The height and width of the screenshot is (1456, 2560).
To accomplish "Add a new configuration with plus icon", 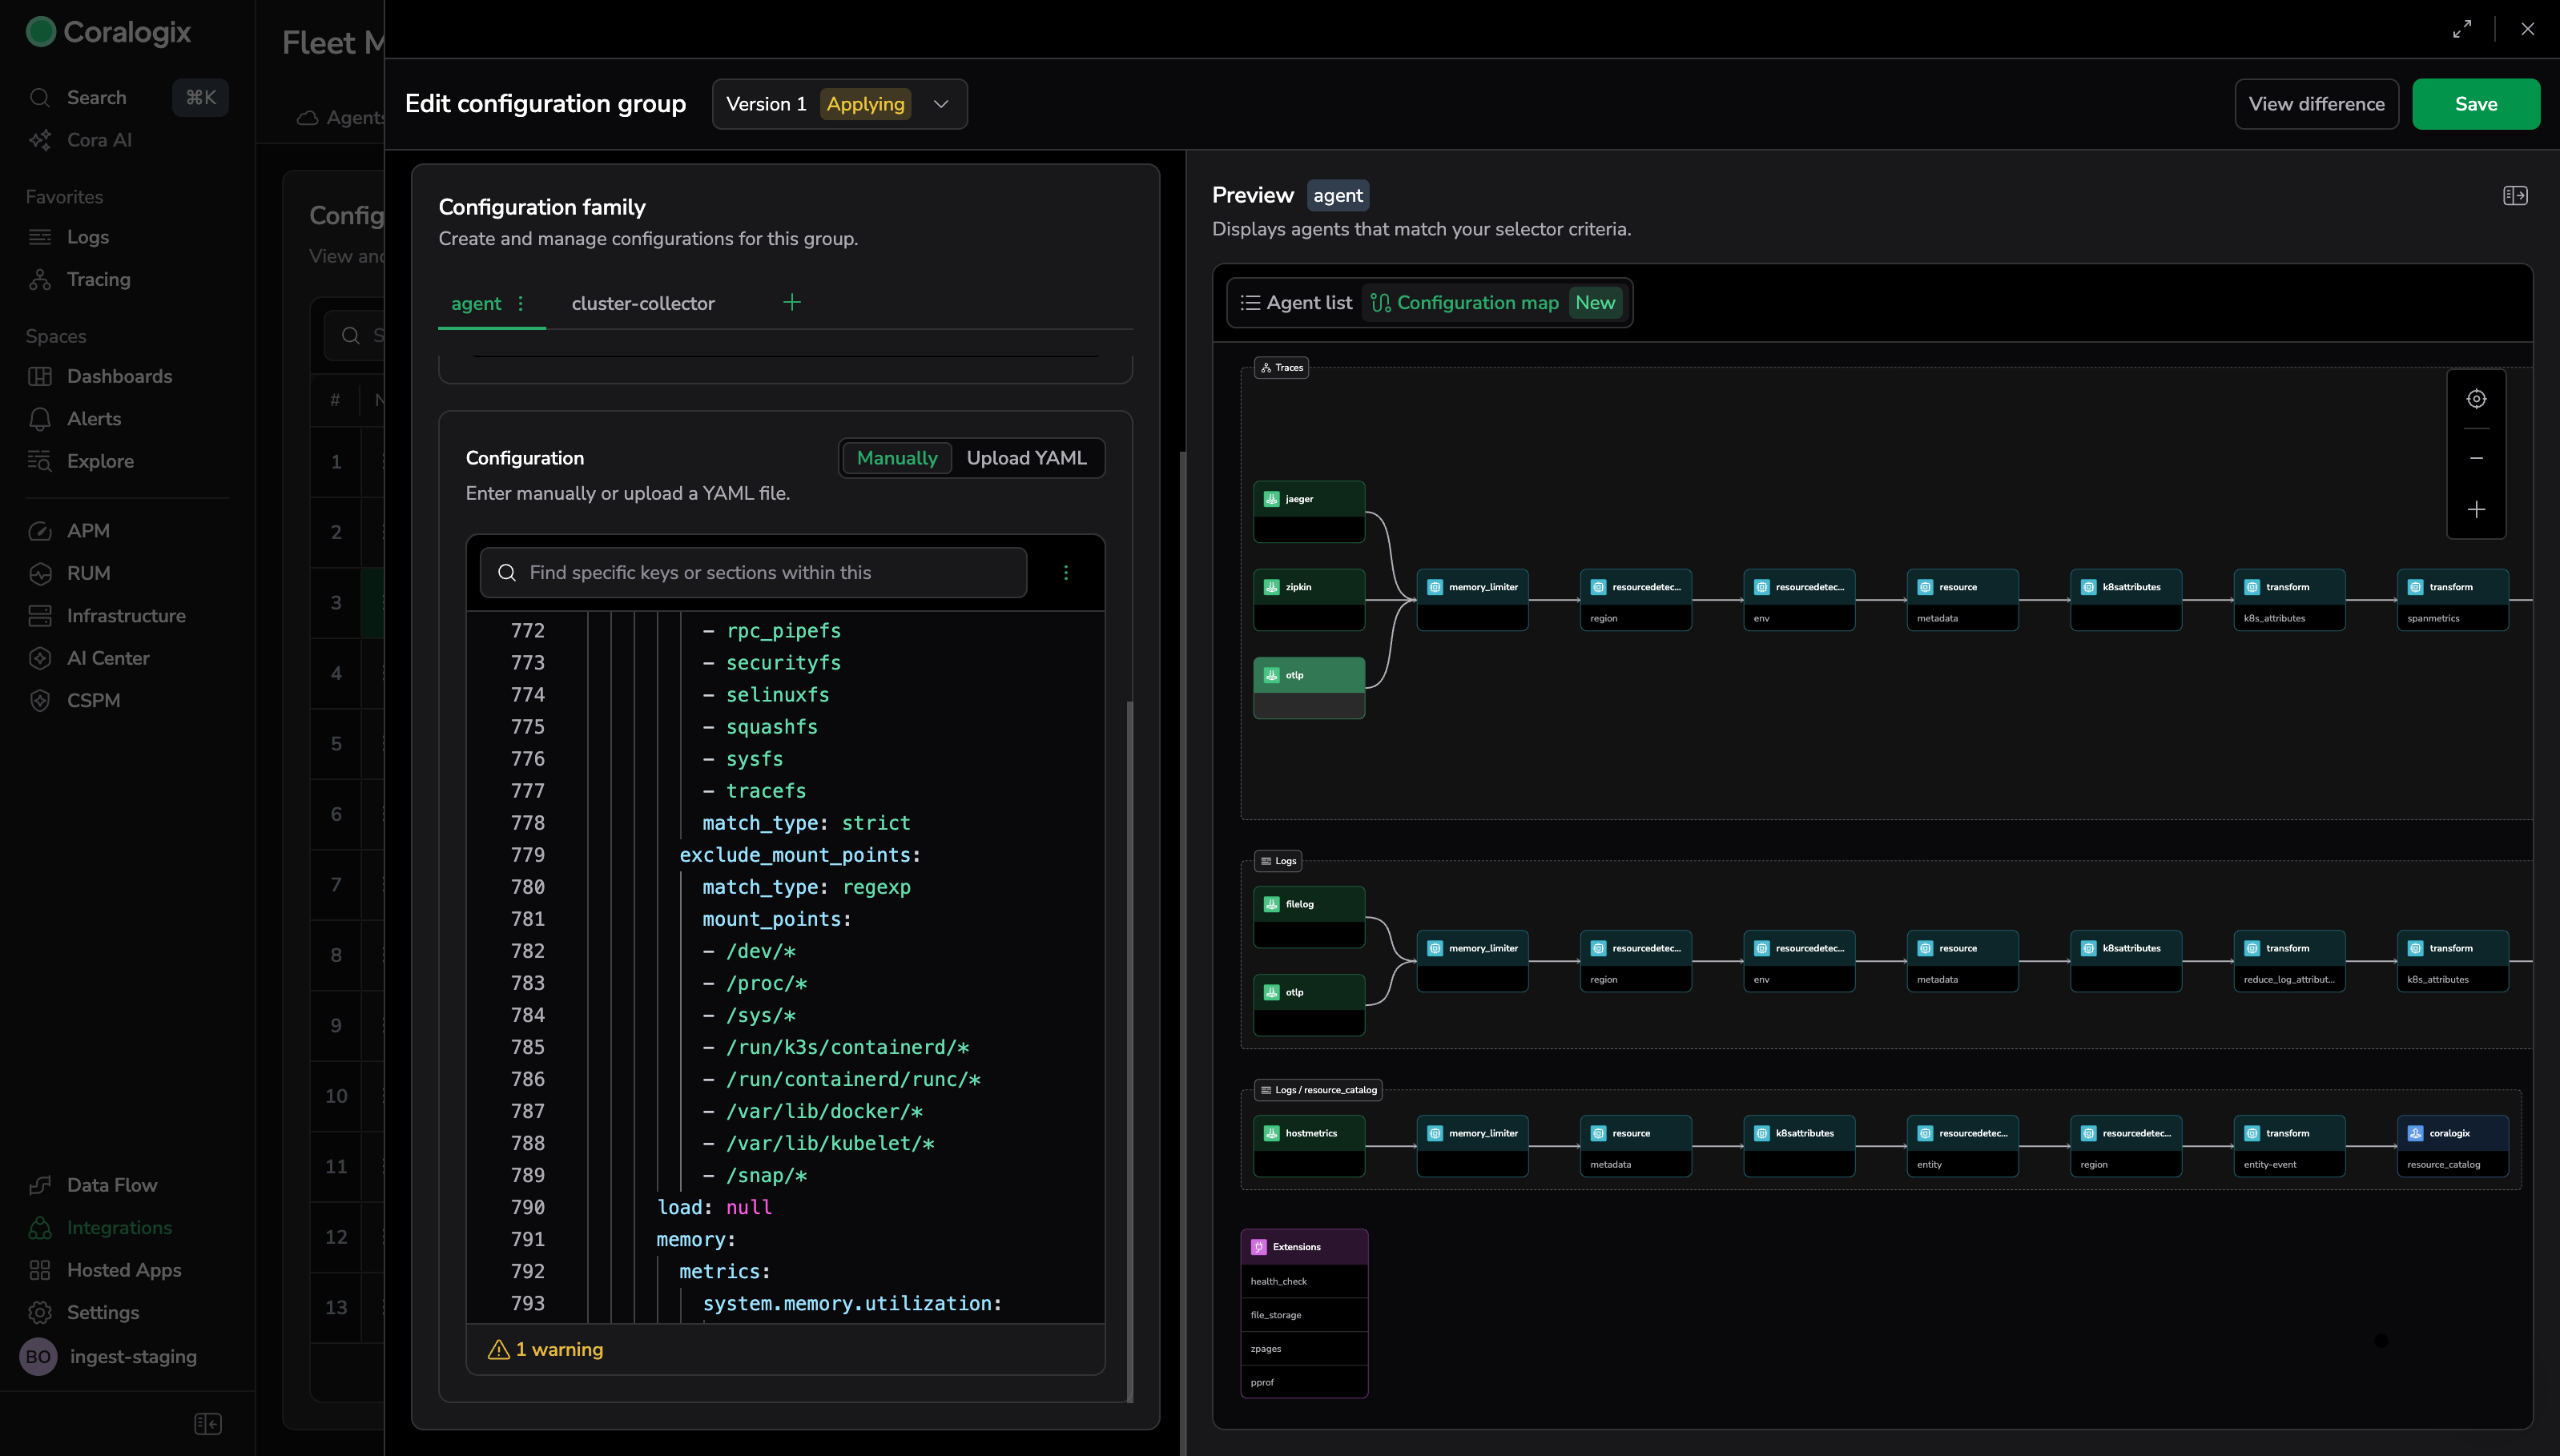I will pyautogui.click(x=792, y=302).
